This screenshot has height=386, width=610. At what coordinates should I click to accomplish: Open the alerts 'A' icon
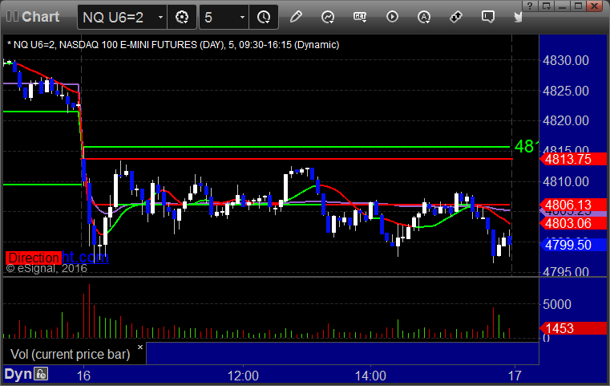(424, 17)
